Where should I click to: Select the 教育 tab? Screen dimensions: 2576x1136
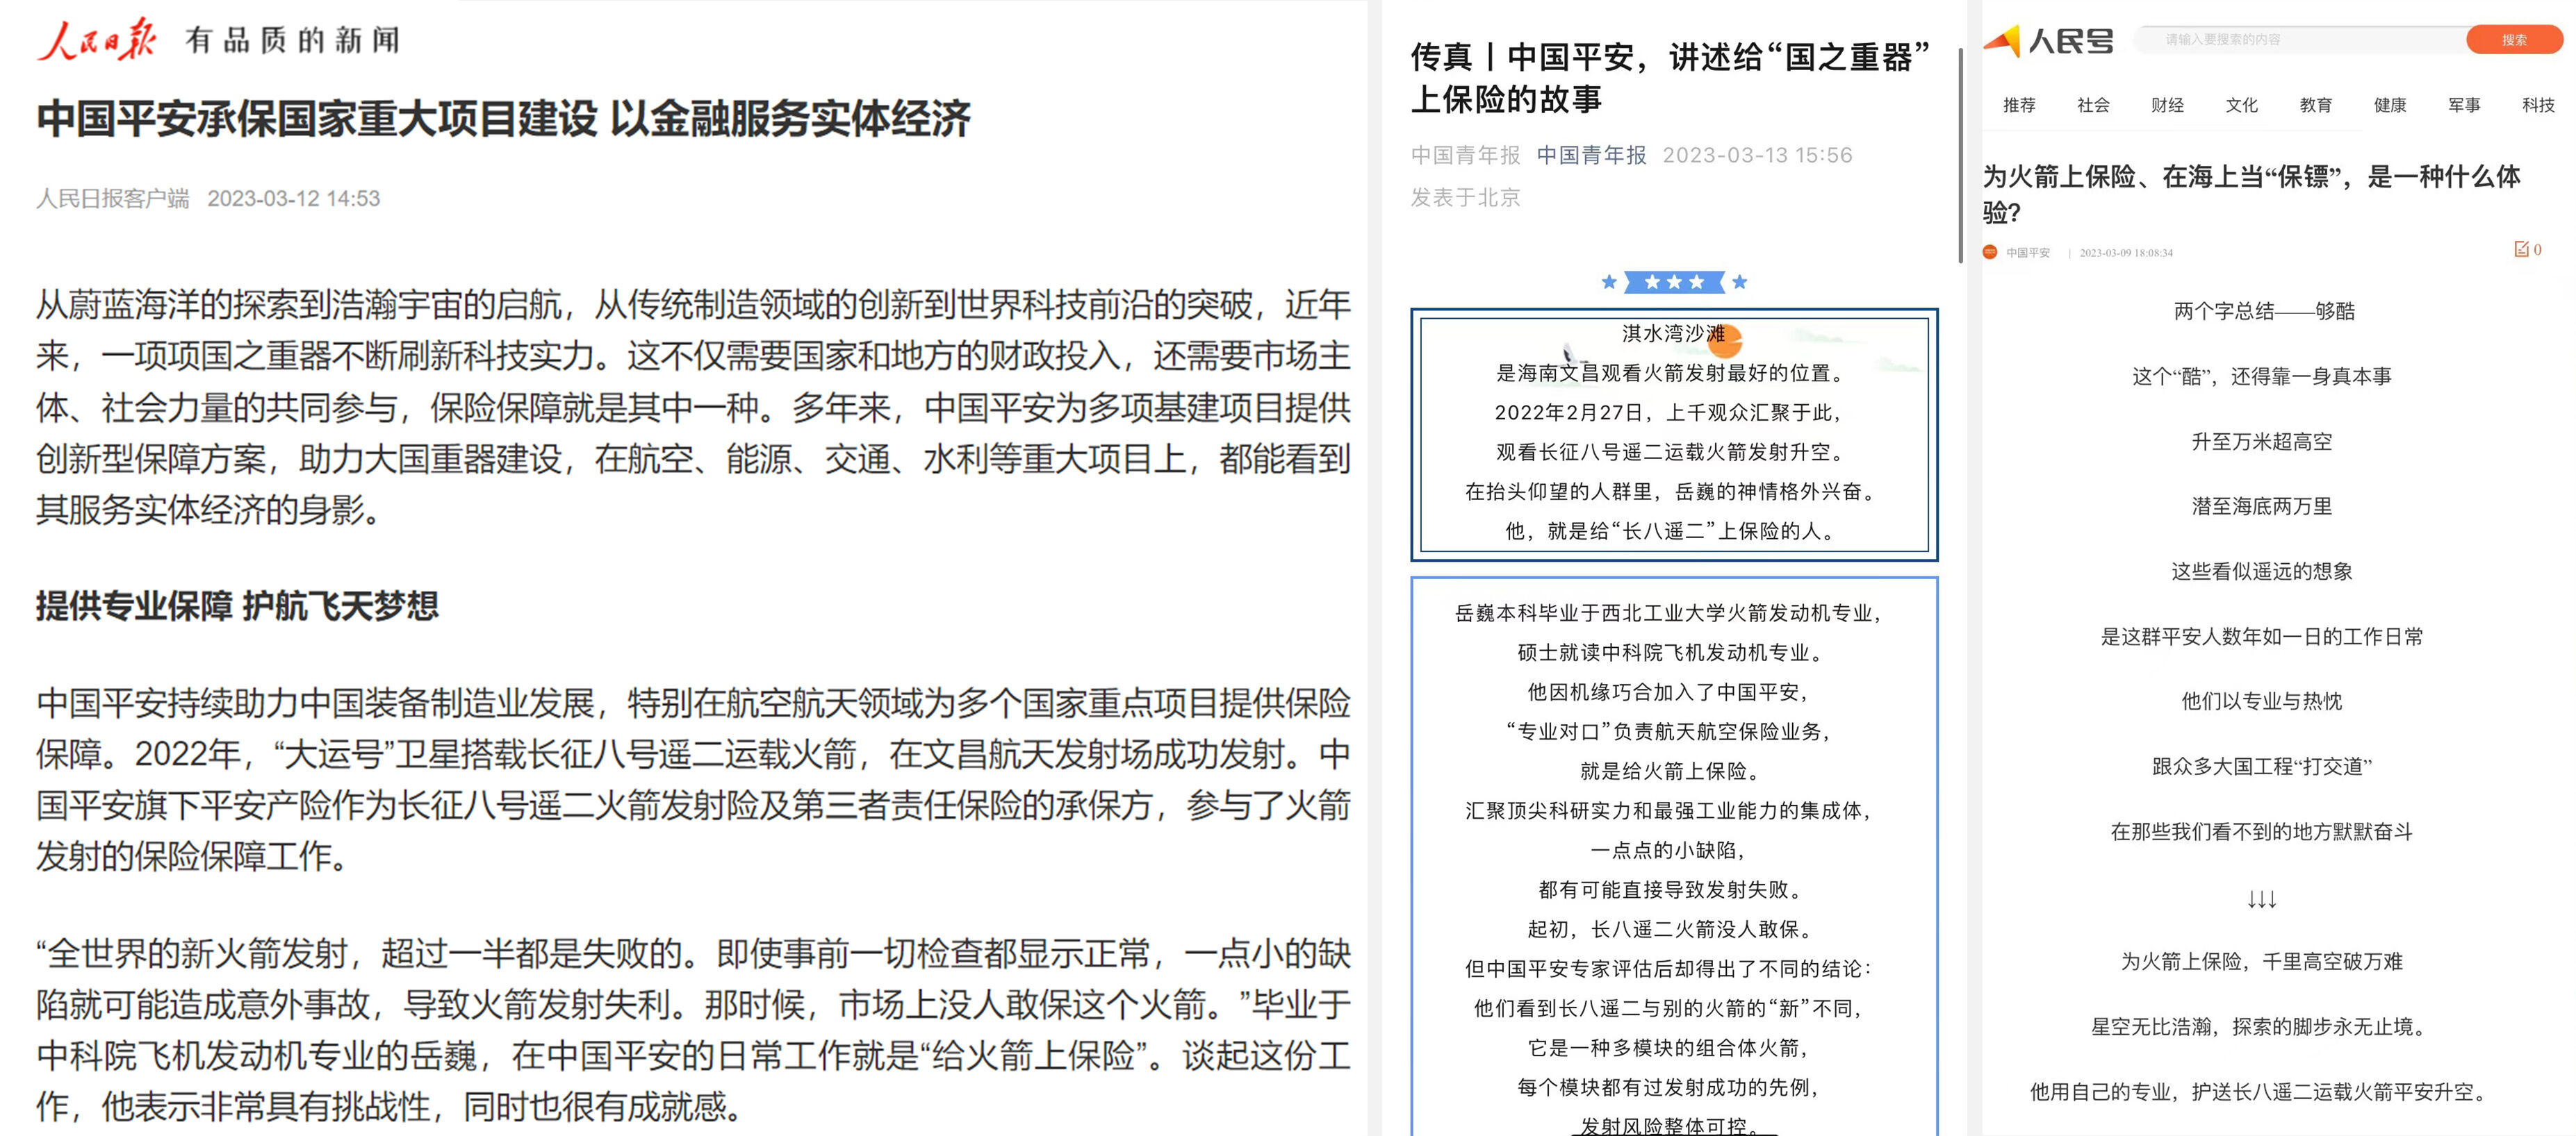(2315, 105)
